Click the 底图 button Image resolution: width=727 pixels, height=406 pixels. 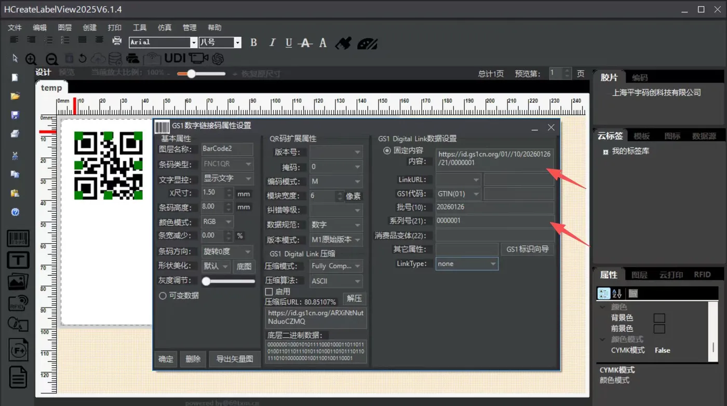pos(244,267)
